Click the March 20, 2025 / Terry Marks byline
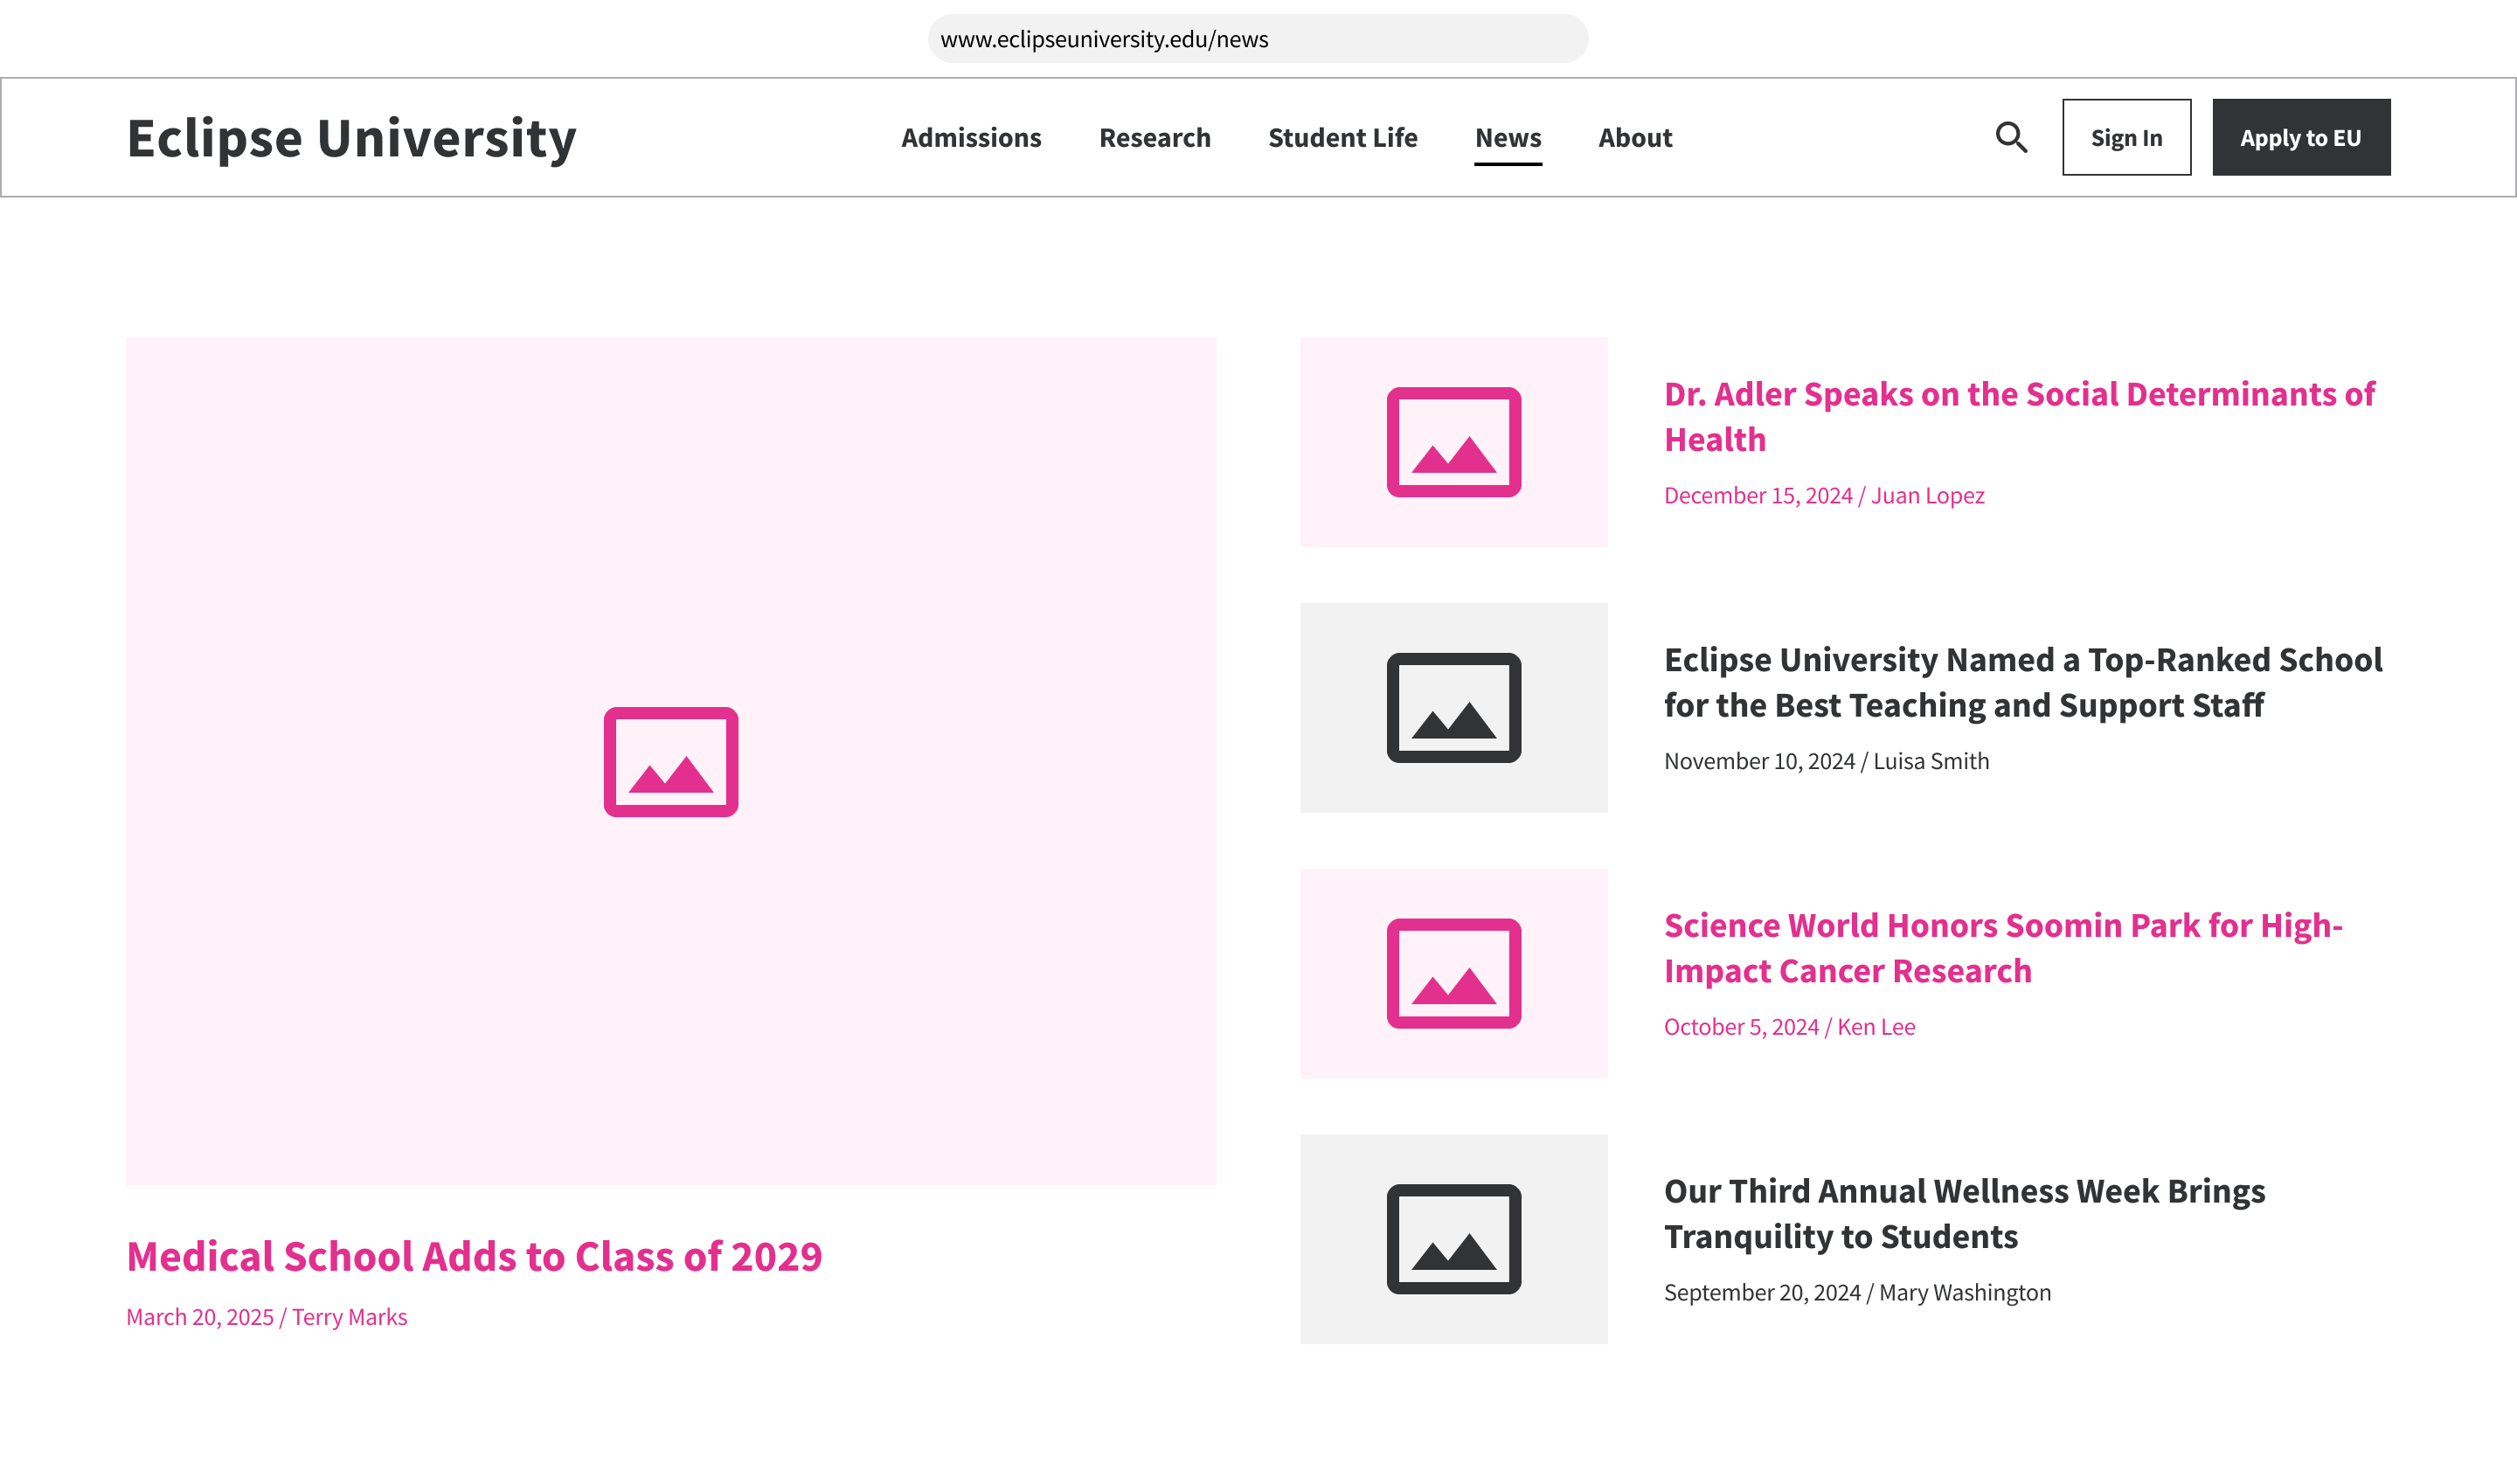Screen dimensions: 2517x1484 (x=266, y=1317)
